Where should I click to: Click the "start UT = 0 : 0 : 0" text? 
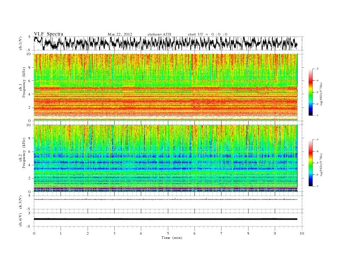click(207, 34)
